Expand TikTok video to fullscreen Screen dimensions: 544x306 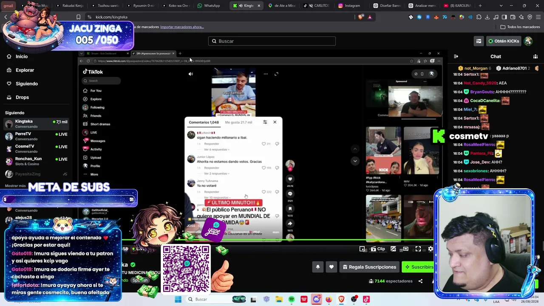(x=276, y=74)
